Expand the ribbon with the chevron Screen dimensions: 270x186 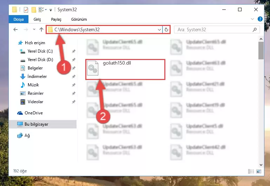[x=252, y=19]
